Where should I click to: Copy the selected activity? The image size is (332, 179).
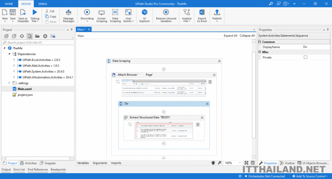51,17
